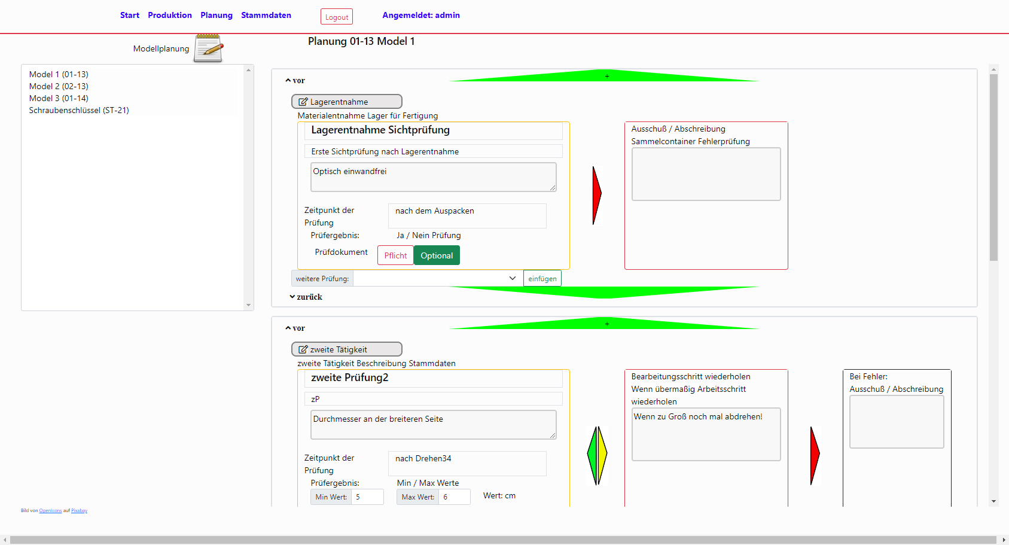The height and width of the screenshot is (545, 1009).
Task: Open the Stammdaten menu
Action: tap(266, 16)
